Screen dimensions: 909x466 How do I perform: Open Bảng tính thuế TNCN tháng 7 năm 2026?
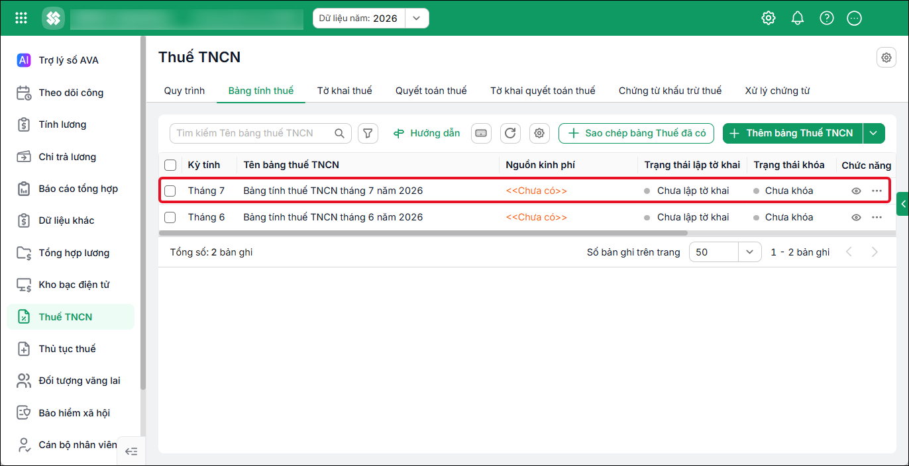click(333, 191)
